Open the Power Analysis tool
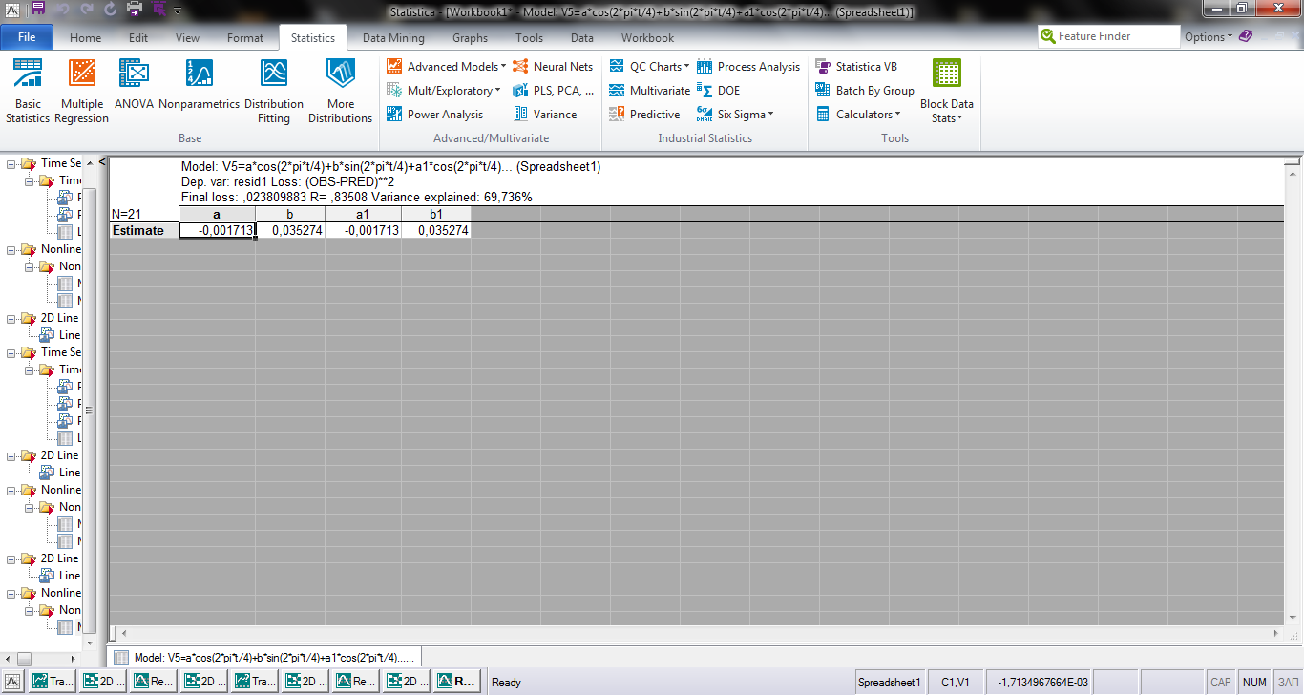The height and width of the screenshot is (695, 1304). [435, 115]
